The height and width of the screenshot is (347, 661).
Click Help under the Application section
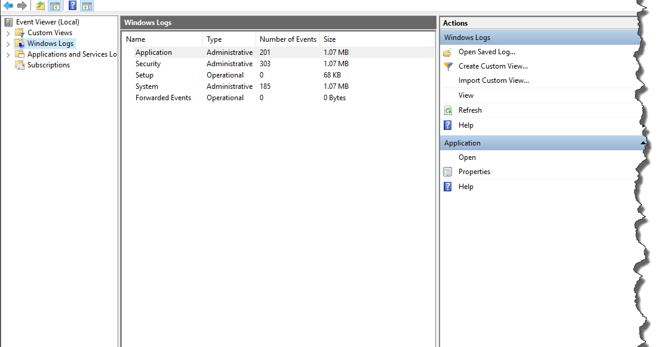point(466,186)
